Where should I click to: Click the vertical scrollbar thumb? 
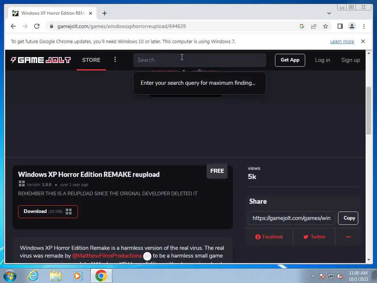point(369,111)
